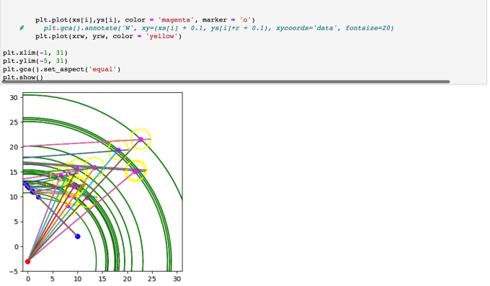Click the plt.show() line of code
490x286 pixels.
tap(23, 77)
